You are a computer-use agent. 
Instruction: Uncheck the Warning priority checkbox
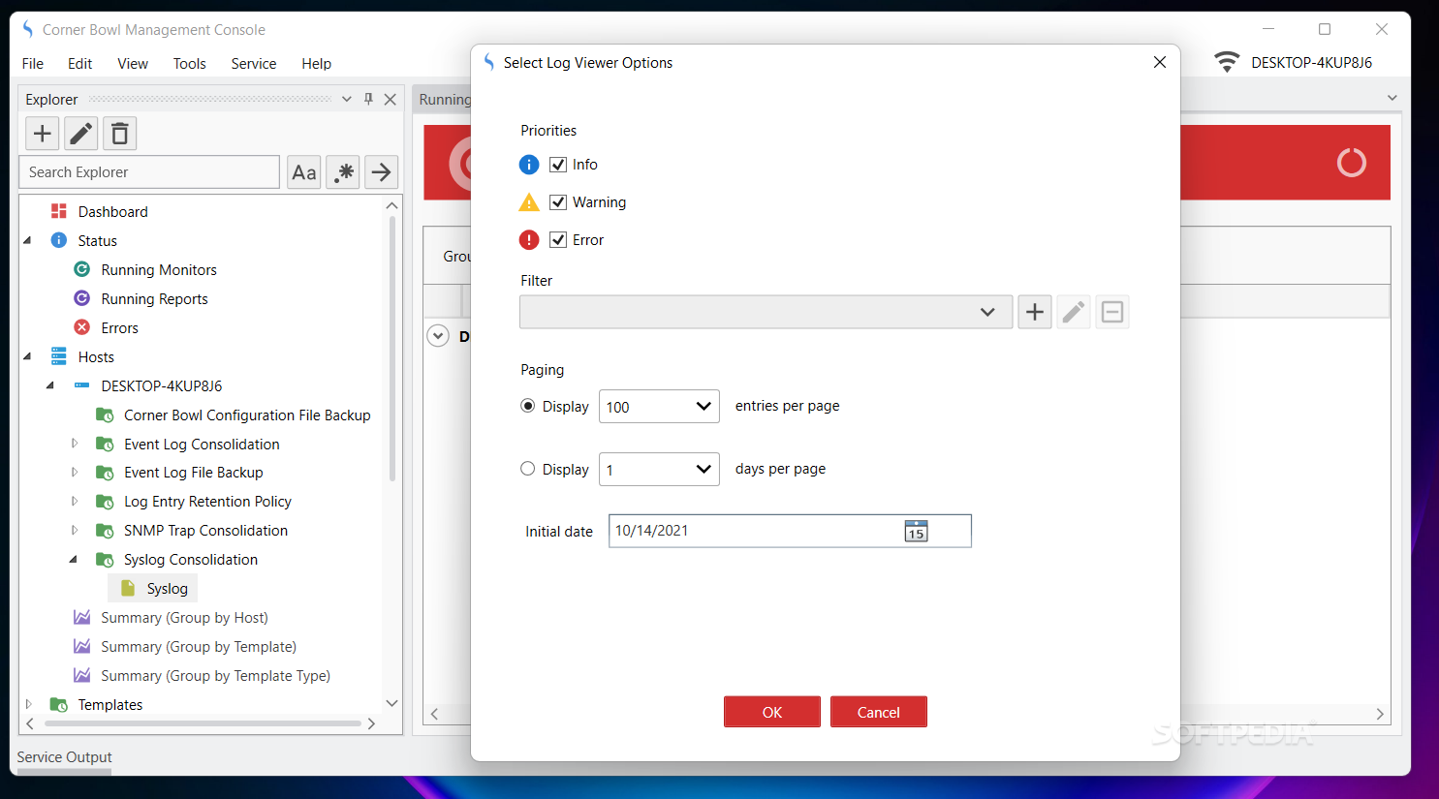click(558, 202)
